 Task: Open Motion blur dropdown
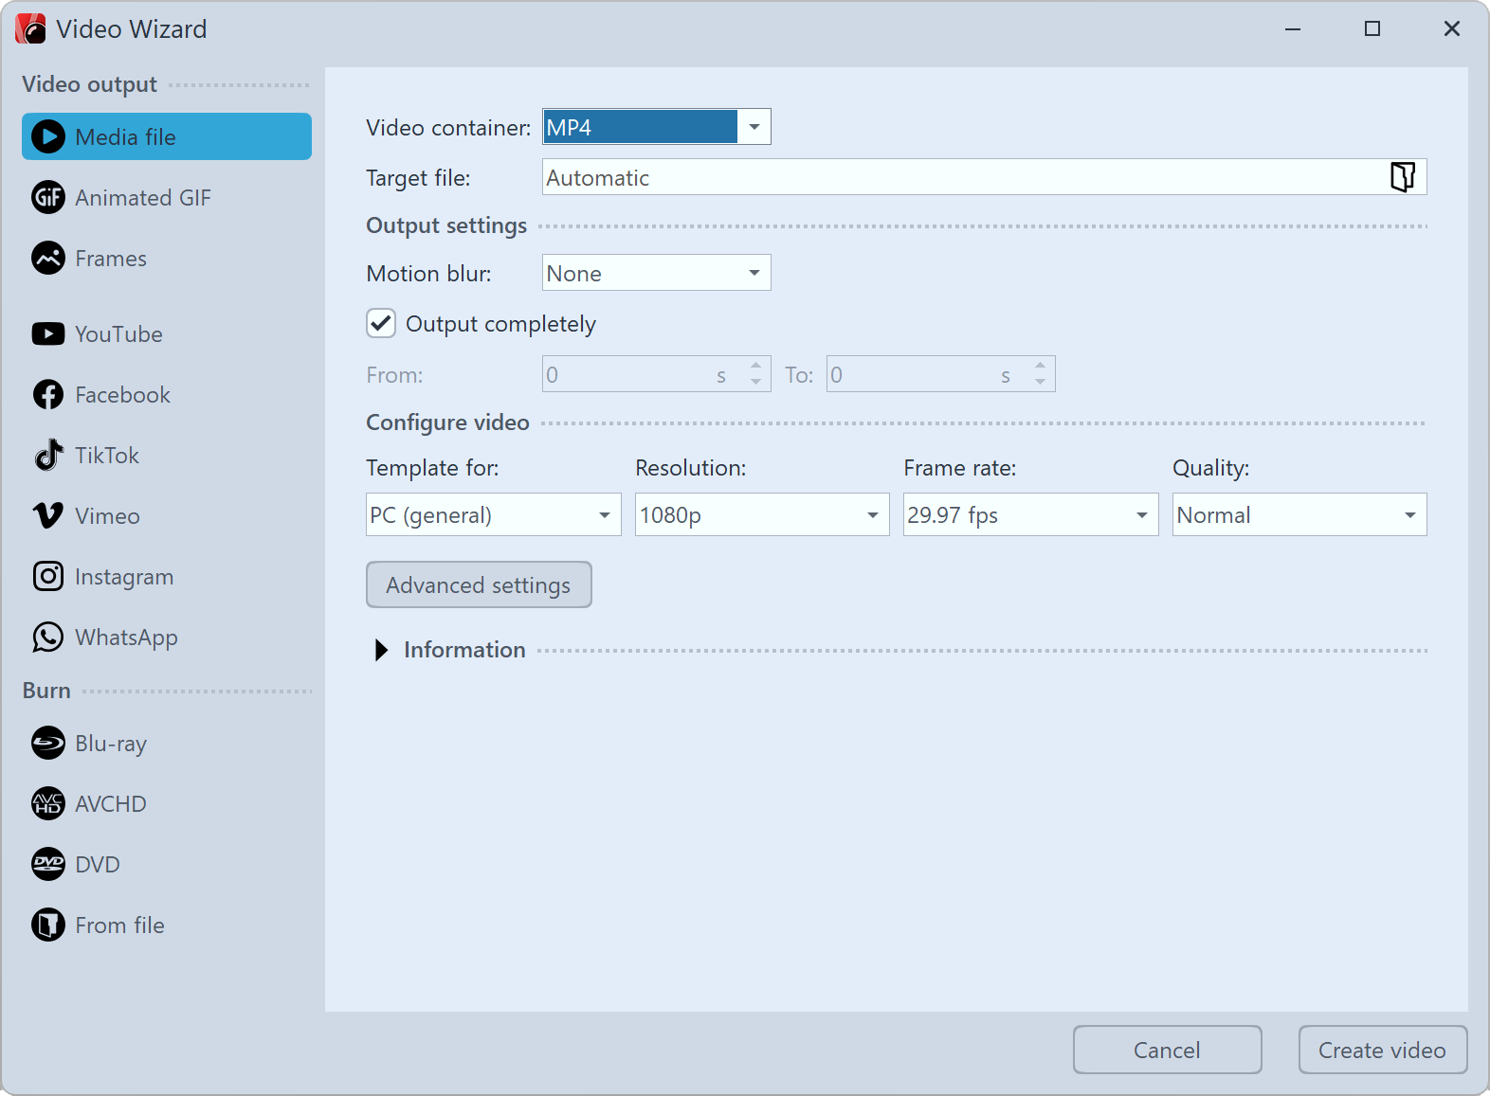pyautogui.click(x=657, y=273)
